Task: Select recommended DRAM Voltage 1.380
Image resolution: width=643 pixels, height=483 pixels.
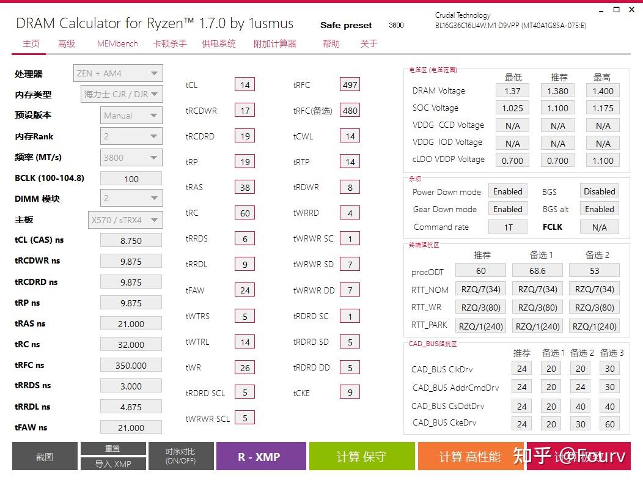Action: click(557, 90)
